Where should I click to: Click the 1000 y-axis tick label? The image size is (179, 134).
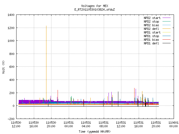[11, 41]
